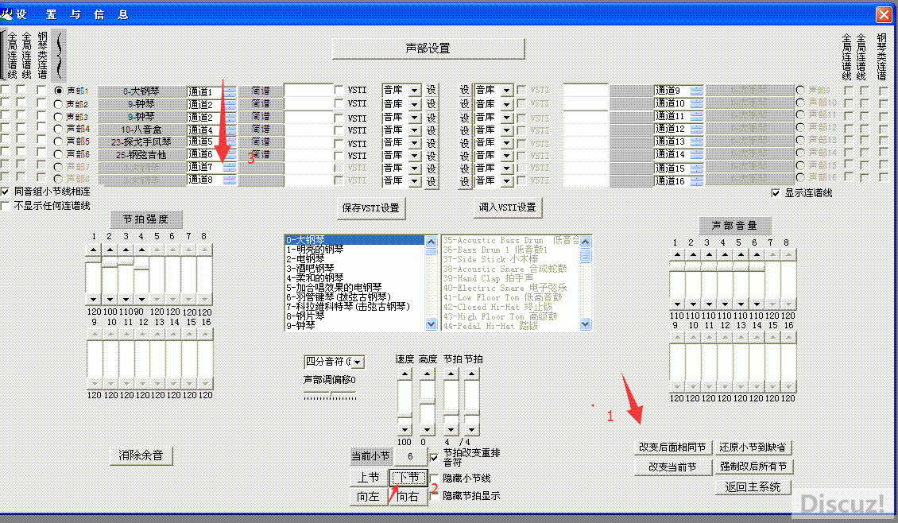This screenshot has width=898, height=523.
Task: Click the 消除余音 button
Action: 141,455
